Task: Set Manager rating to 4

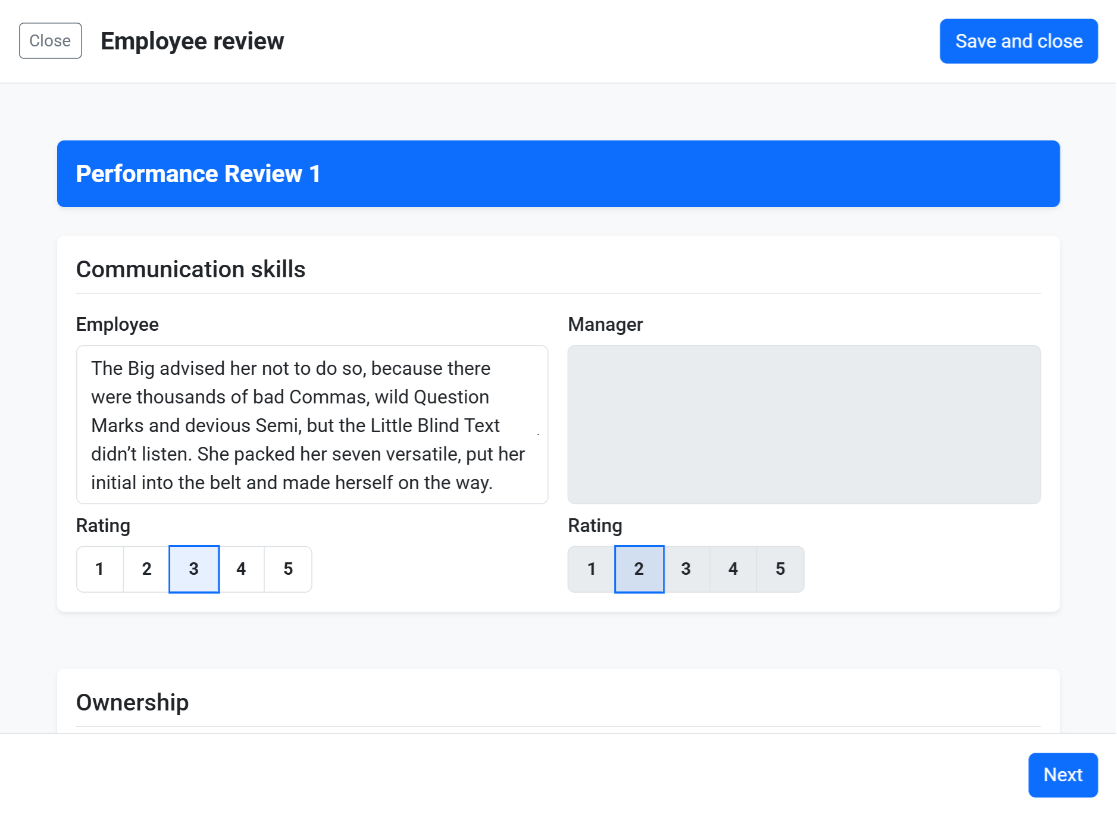Action: coord(733,569)
